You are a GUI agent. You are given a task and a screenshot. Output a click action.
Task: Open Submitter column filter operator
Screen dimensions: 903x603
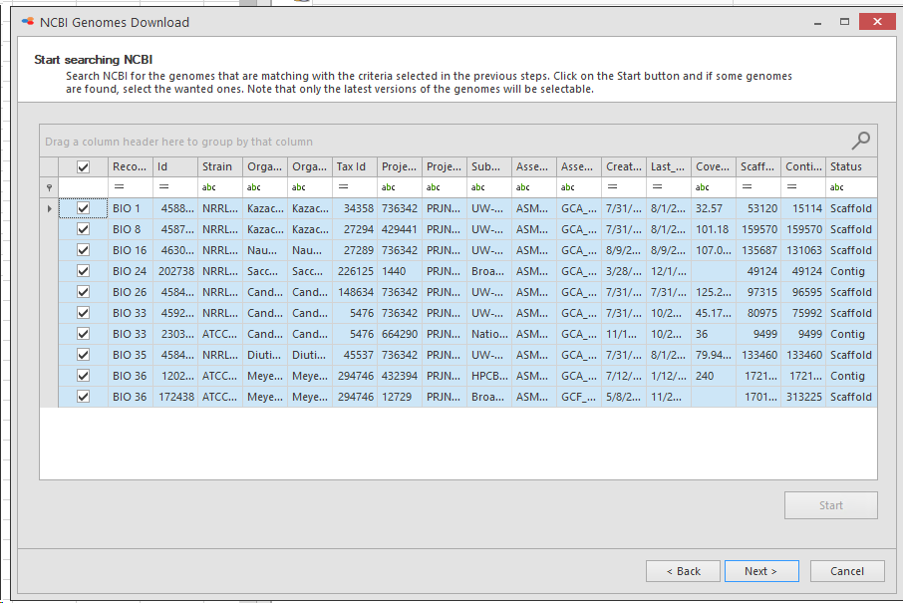point(478,187)
